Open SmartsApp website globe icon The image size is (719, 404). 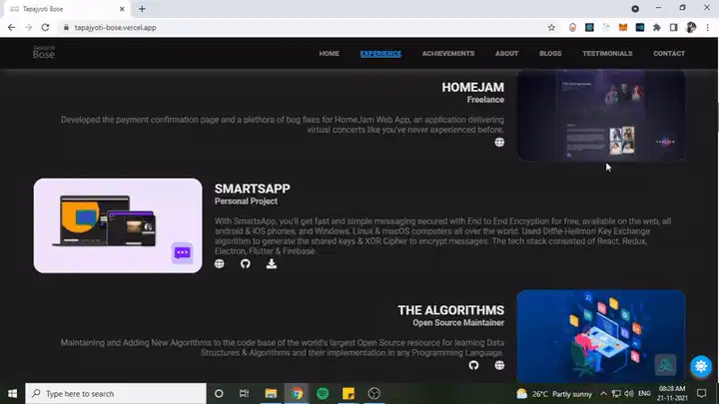click(219, 263)
